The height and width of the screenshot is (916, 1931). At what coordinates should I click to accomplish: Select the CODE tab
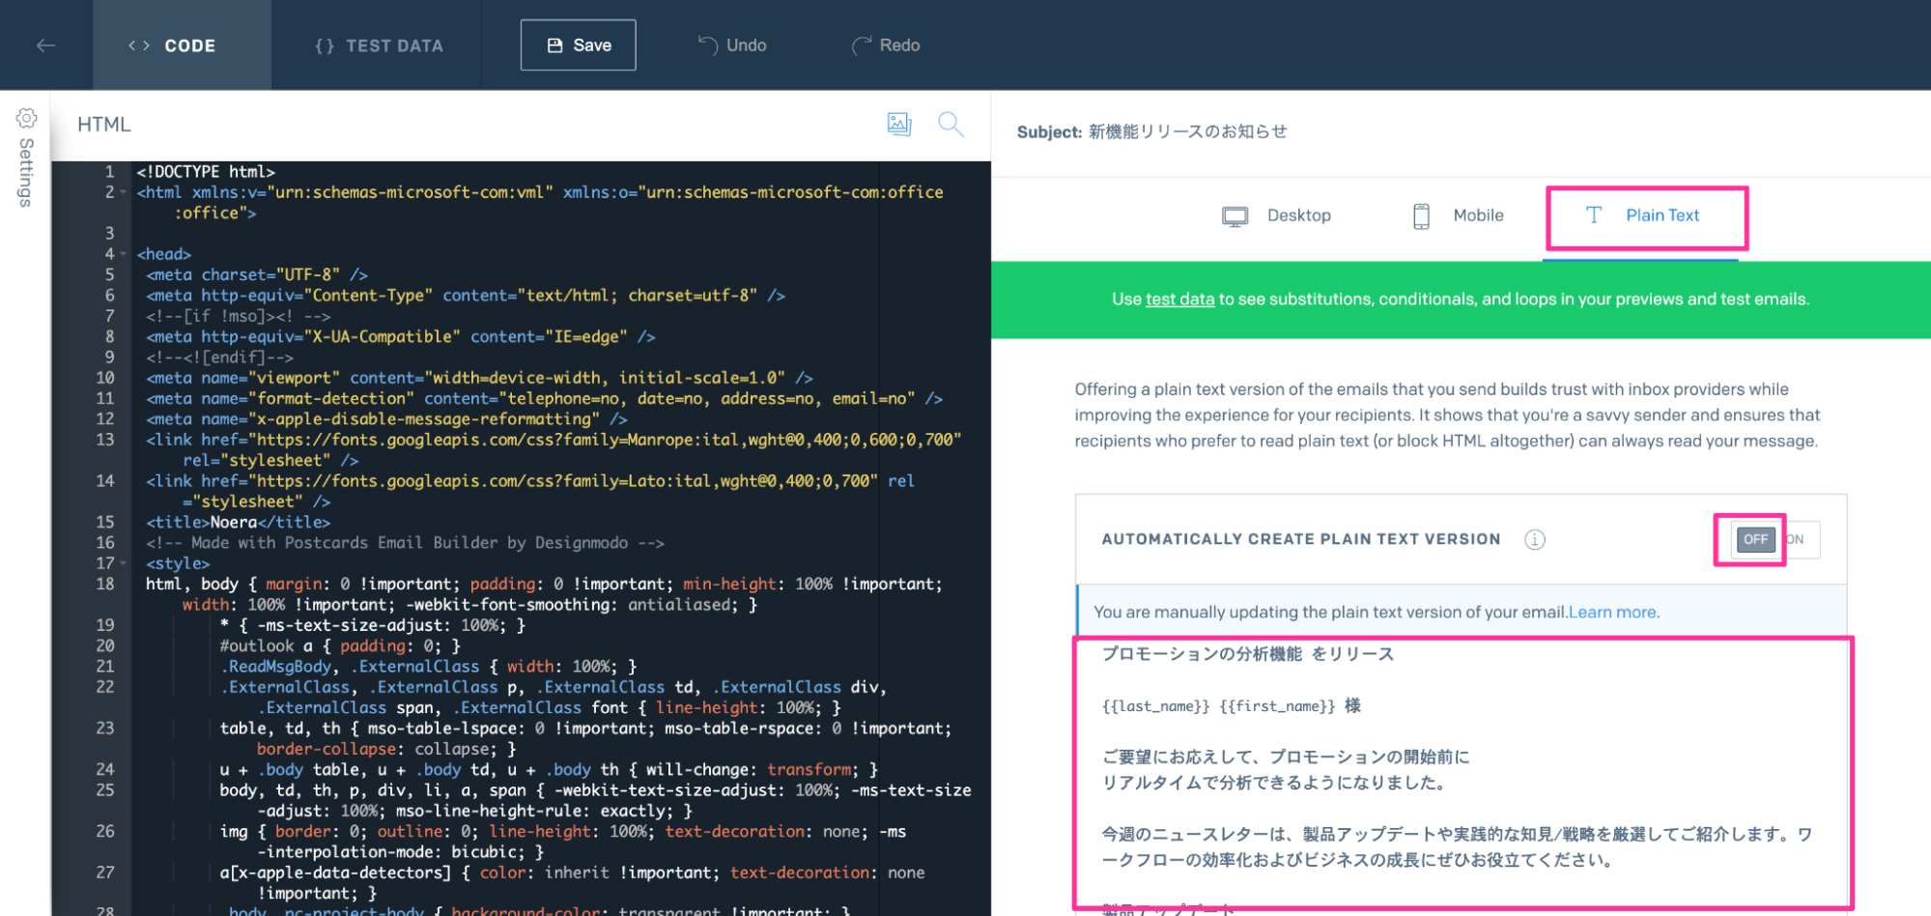pyautogui.click(x=174, y=45)
